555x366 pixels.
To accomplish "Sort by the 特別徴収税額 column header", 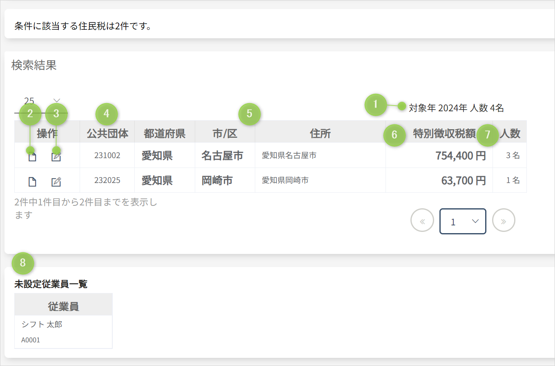I will tap(444, 133).
